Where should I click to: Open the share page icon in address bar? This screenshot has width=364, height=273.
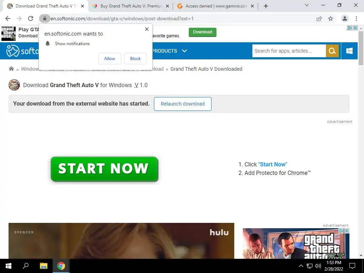point(320,18)
